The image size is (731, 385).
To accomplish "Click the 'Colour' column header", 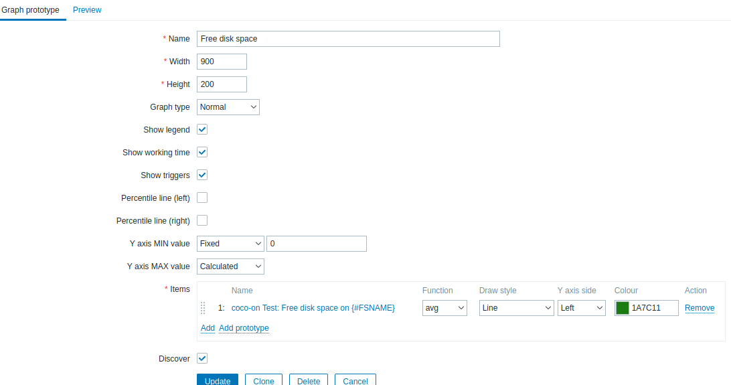I will point(626,291).
